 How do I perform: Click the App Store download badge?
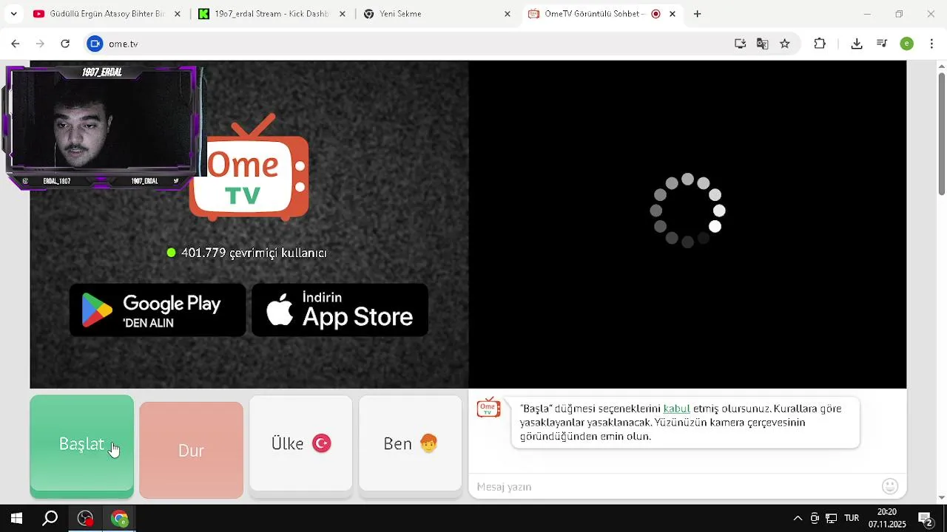[x=340, y=310]
